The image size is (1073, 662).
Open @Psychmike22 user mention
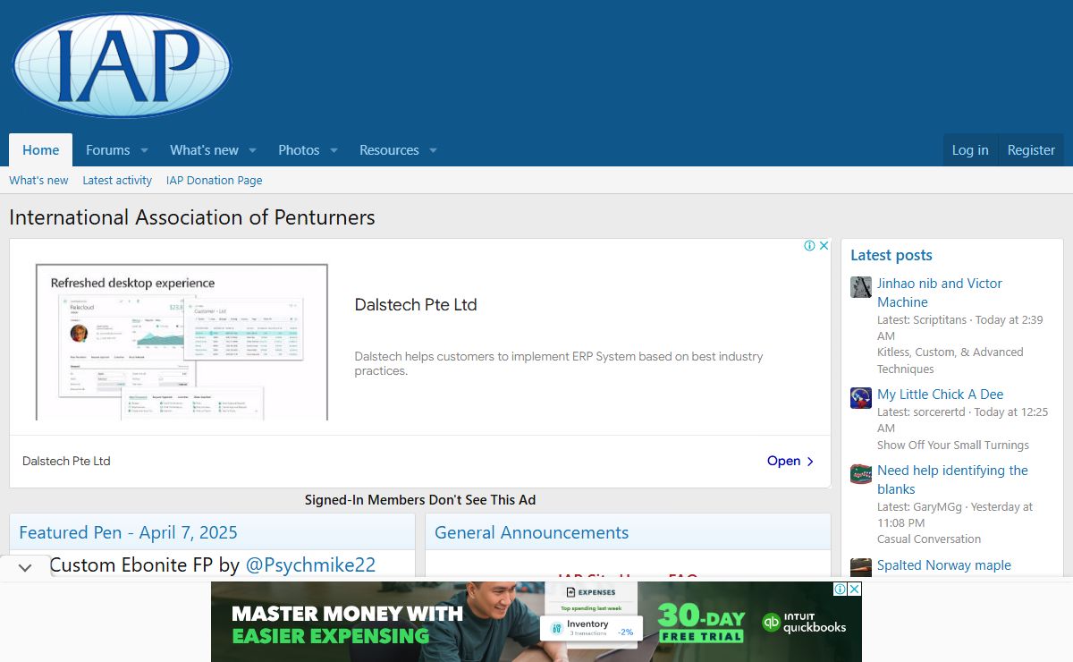point(310,564)
